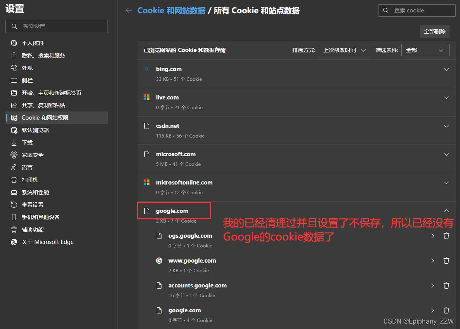Click the 重置设置 reset icon

pyautogui.click(x=14, y=205)
